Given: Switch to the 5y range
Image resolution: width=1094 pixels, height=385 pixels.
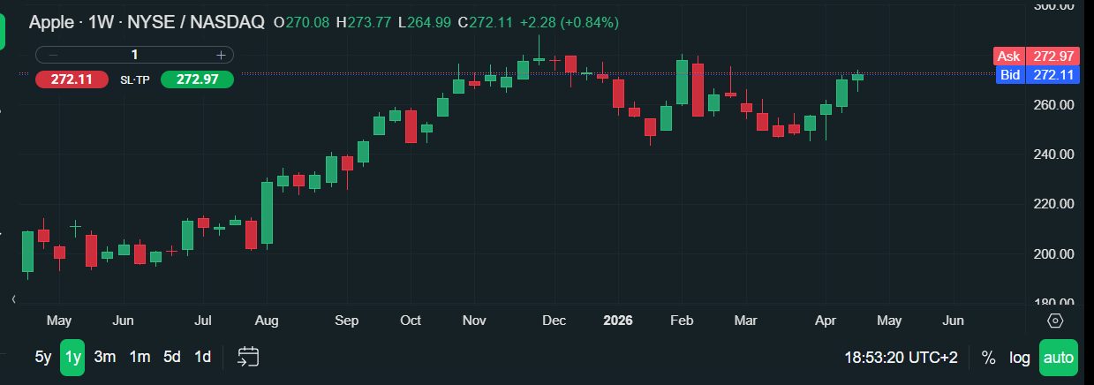Looking at the screenshot, I should [x=43, y=357].
